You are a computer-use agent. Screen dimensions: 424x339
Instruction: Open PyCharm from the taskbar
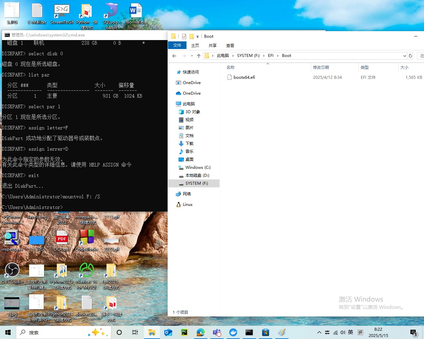click(x=185, y=332)
